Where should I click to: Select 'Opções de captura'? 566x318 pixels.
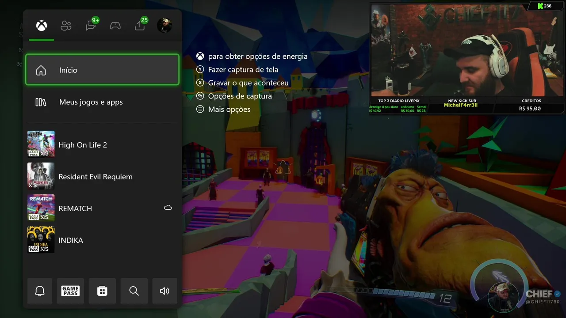(x=240, y=96)
